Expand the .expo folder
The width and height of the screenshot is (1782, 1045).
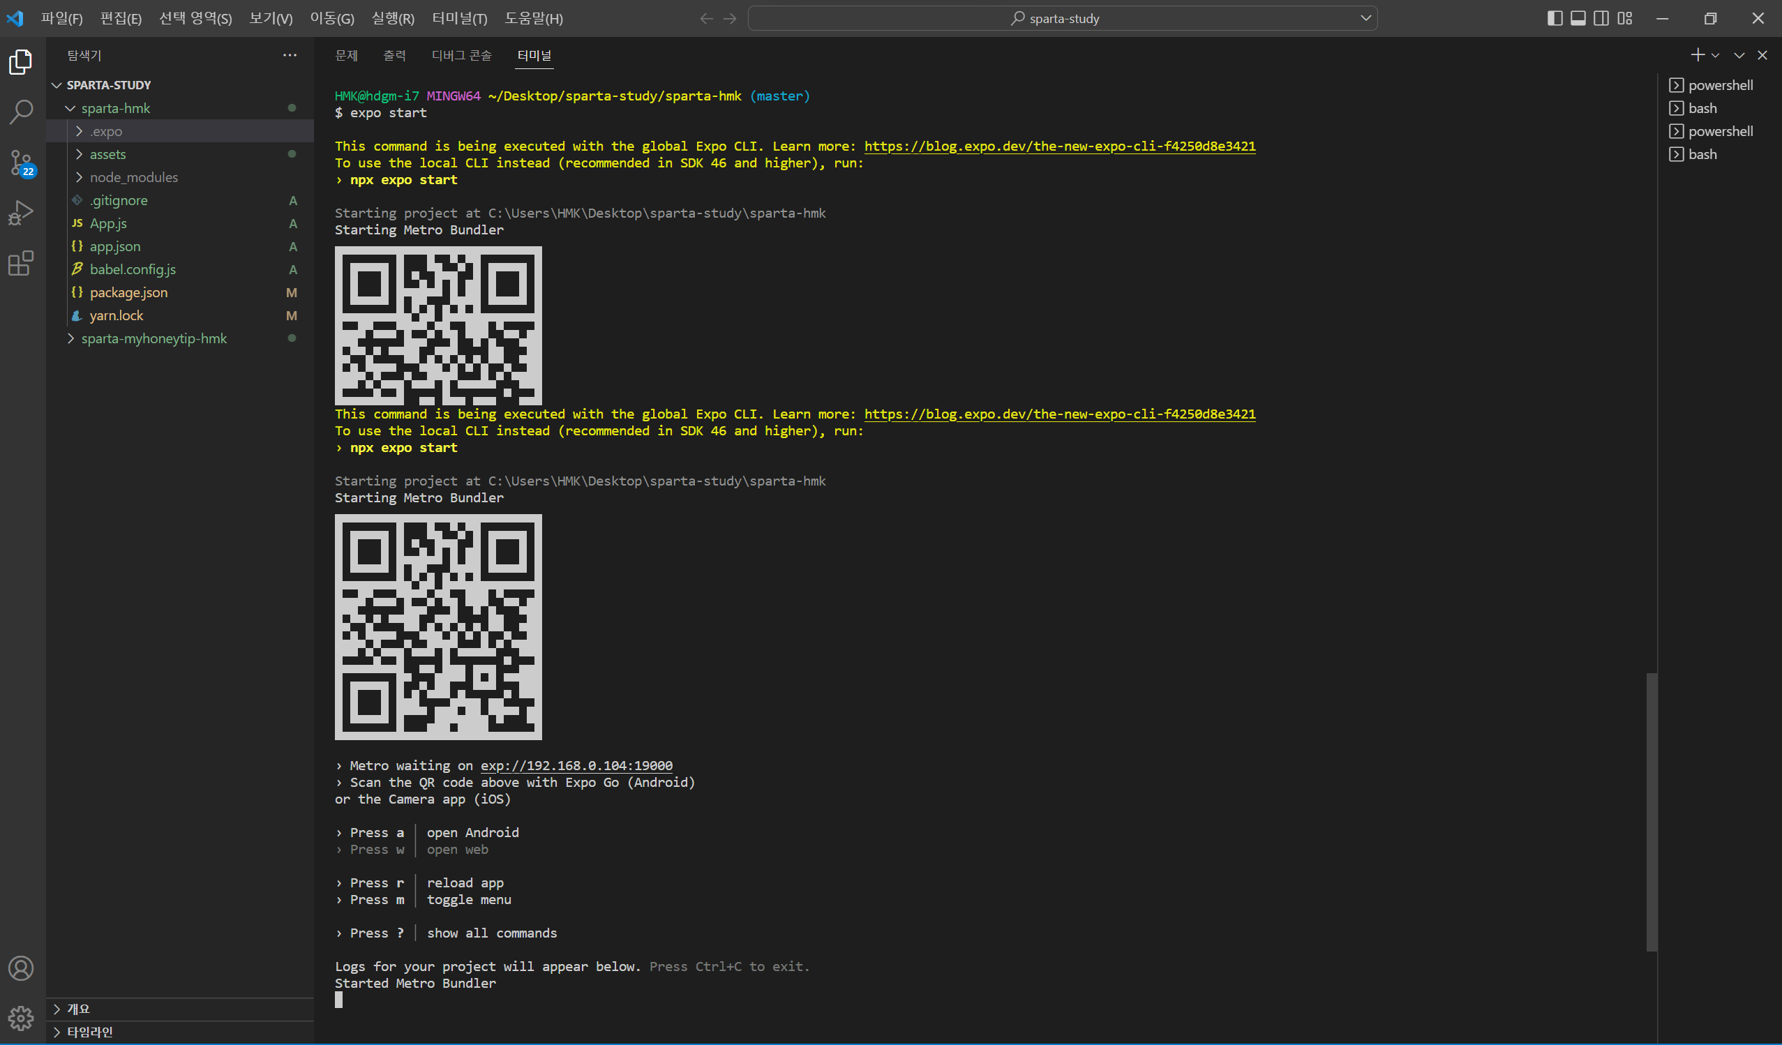[180, 132]
